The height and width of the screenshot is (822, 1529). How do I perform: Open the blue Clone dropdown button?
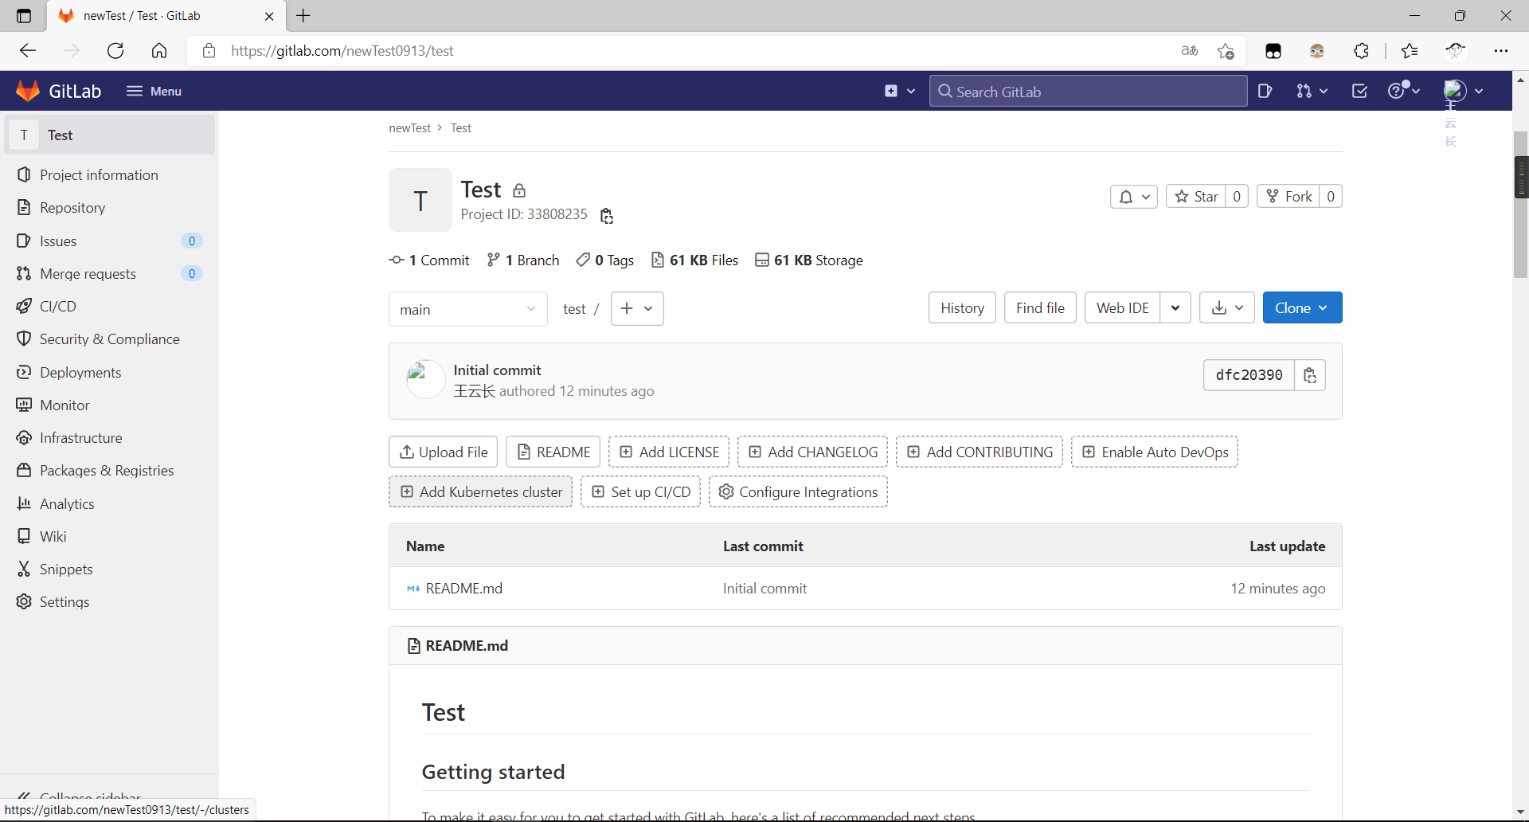point(1302,307)
